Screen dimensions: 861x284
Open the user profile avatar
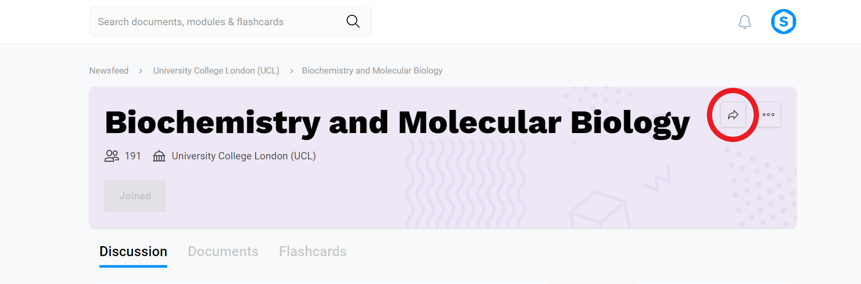tap(783, 22)
